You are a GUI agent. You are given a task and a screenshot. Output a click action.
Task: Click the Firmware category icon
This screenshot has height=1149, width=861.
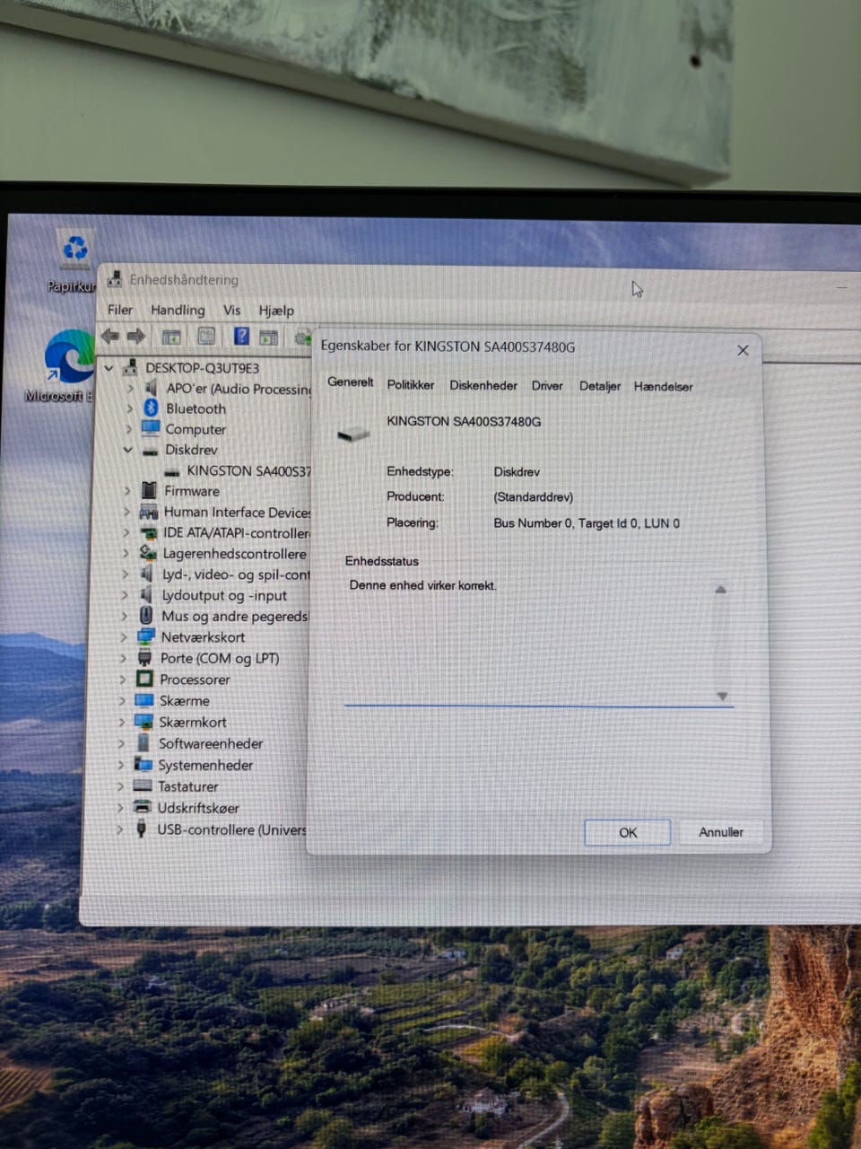coord(148,491)
